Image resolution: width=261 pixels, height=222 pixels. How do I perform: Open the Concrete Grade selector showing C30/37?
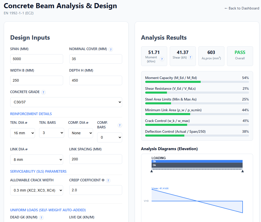pyautogui.click(x=66, y=102)
